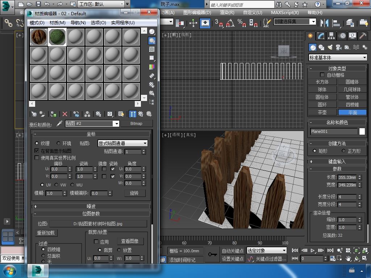Toggle the checkered background icon
The height and width of the screenshot is (278, 371).
[x=152, y=49]
